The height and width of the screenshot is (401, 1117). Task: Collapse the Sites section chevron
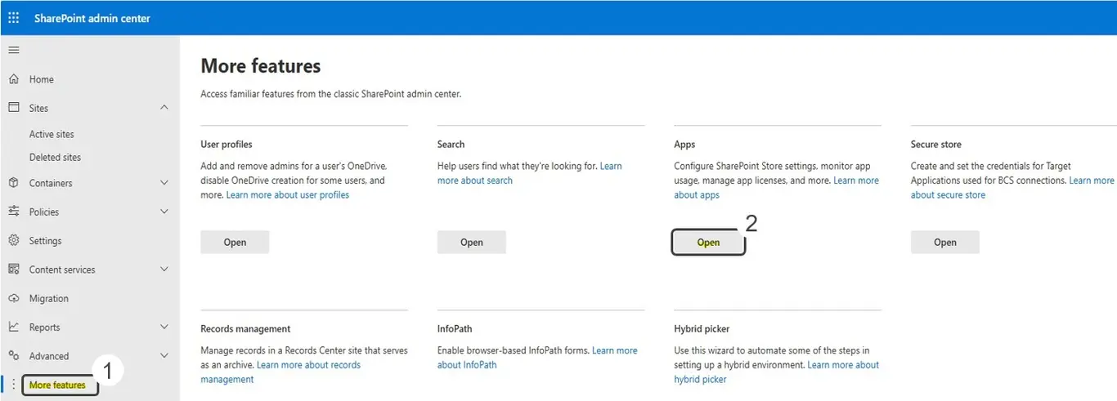point(164,108)
